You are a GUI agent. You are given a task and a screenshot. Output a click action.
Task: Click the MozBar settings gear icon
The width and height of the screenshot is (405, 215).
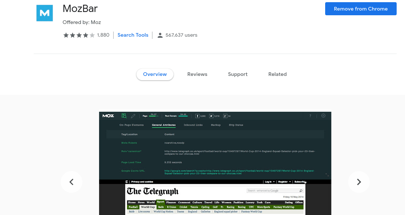click(323, 115)
